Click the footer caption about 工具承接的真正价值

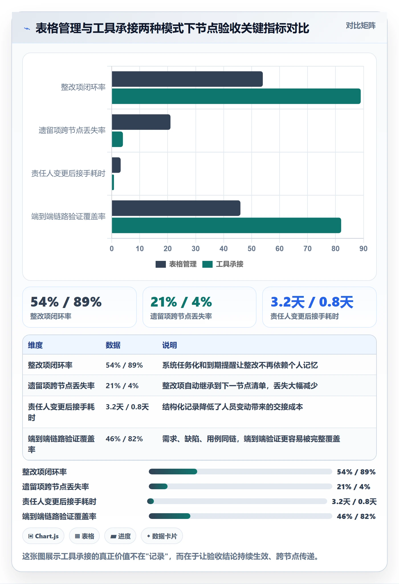point(171,556)
